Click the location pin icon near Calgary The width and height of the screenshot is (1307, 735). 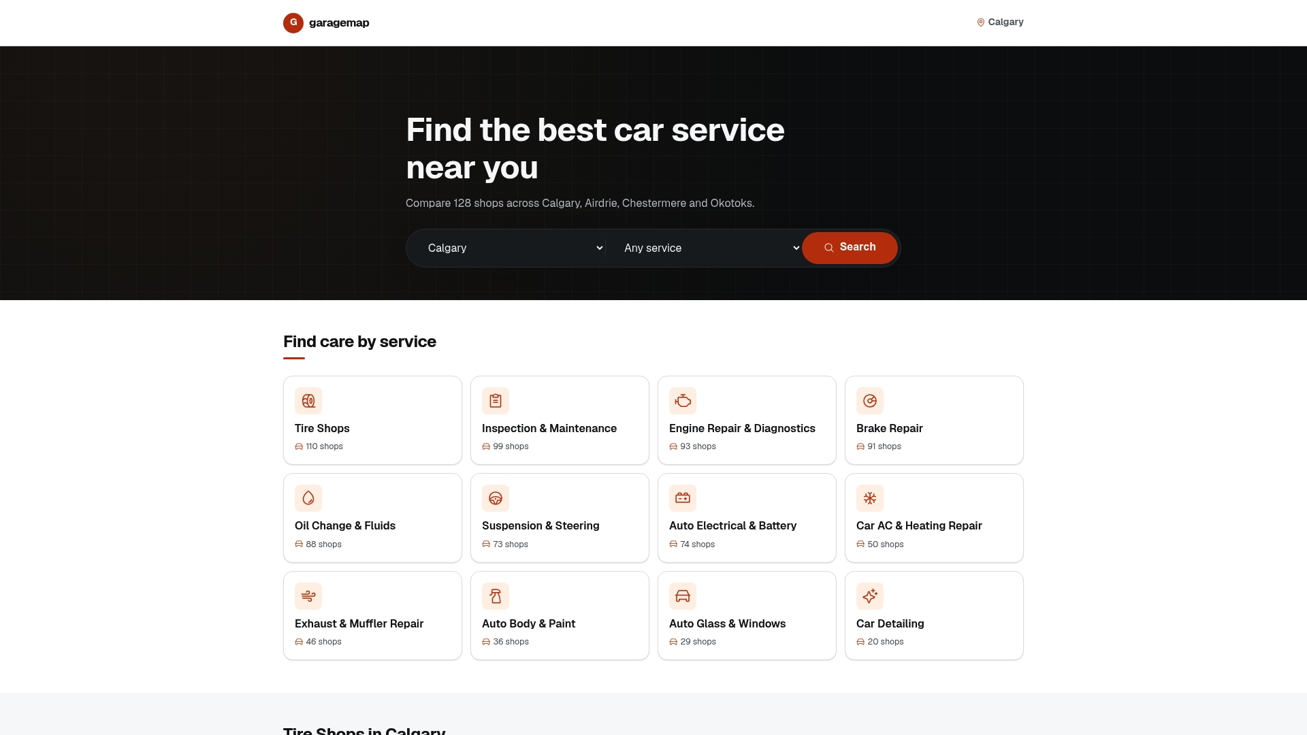tap(981, 22)
